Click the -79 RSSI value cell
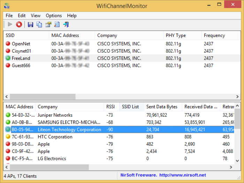The image size is (244, 183). [x=110, y=144]
